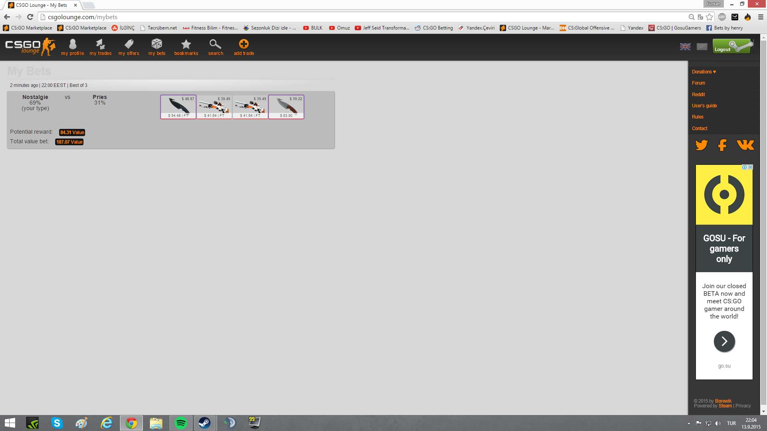Open the Forum sidebar link
This screenshot has height=431, width=767.
tap(698, 83)
